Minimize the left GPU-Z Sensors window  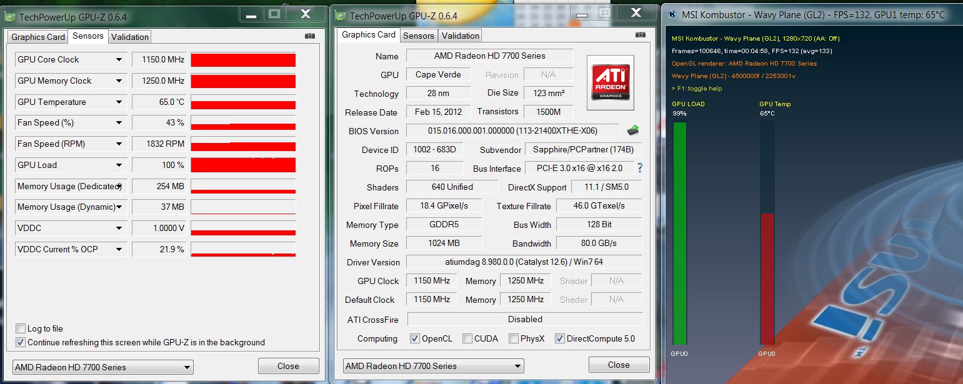(251, 14)
